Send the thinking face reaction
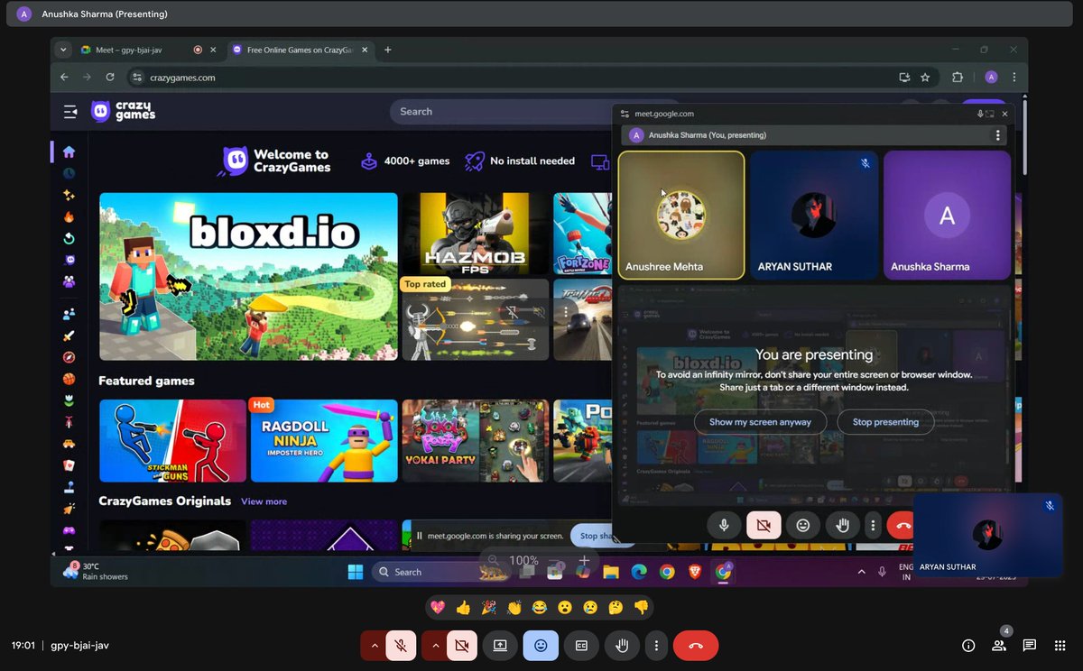Viewport: 1083px width, 671px height. click(616, 608)
